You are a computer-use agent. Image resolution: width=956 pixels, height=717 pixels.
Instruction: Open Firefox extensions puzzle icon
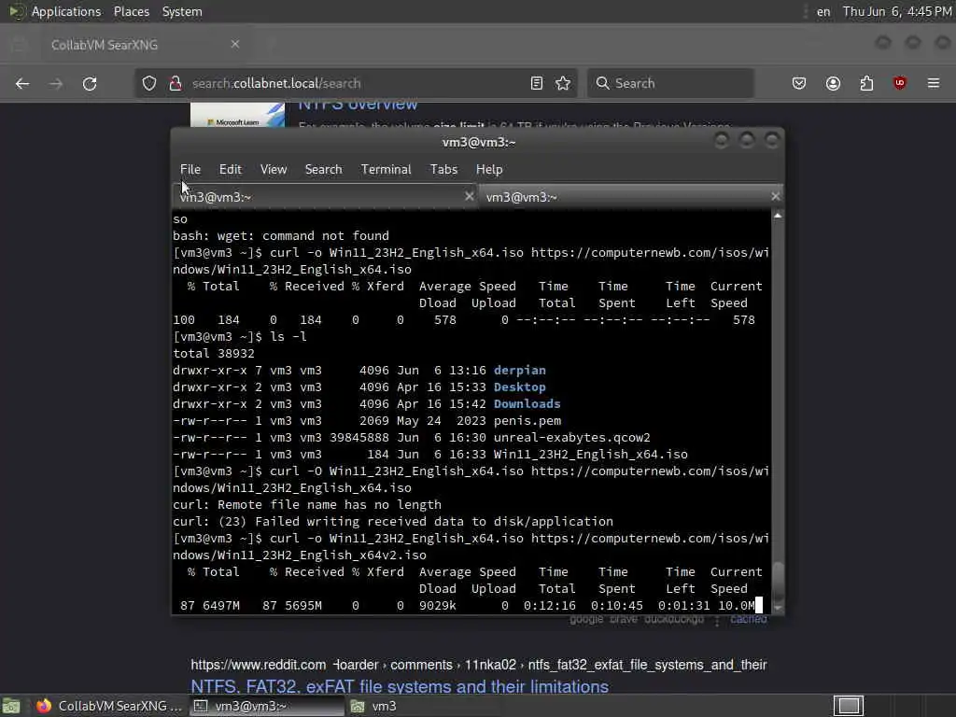pos(866,83)
